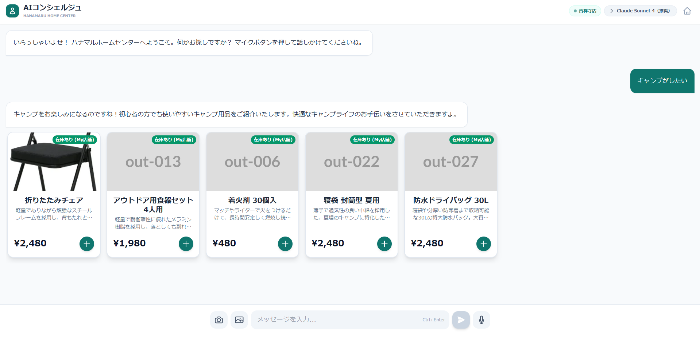This screenshot has height=341, width=700.
Task: Open the out-022 placeholder product image
Action: (352, 162)
